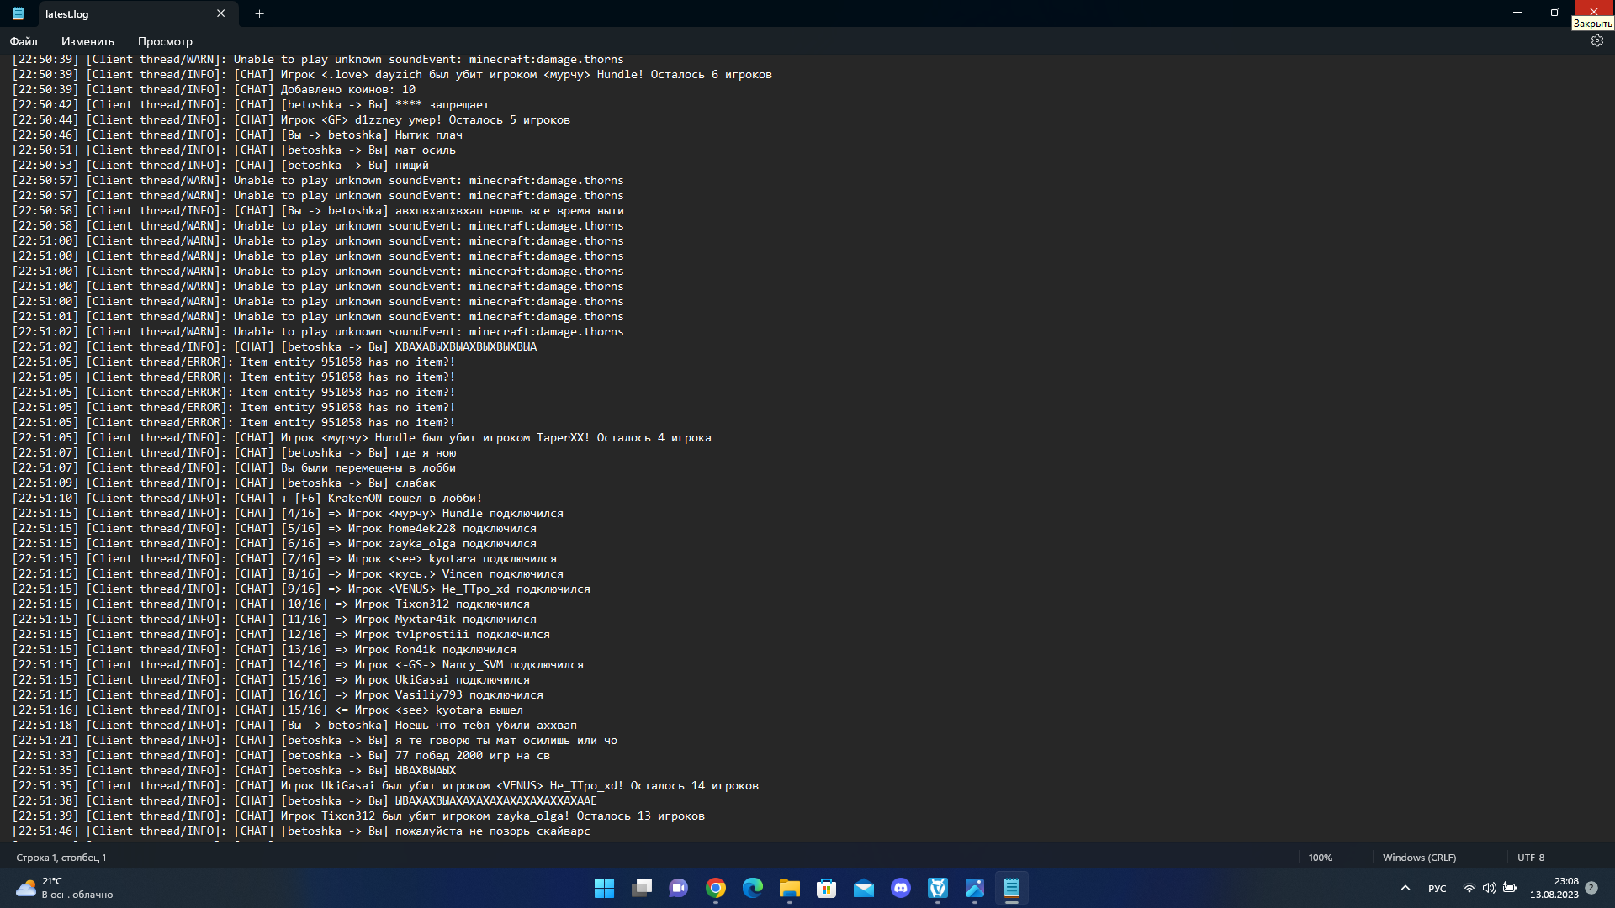The width and height of the screenshot is (1615, 908).
Task: Show hidden tray icons chevron
Action: [1405, 888]
